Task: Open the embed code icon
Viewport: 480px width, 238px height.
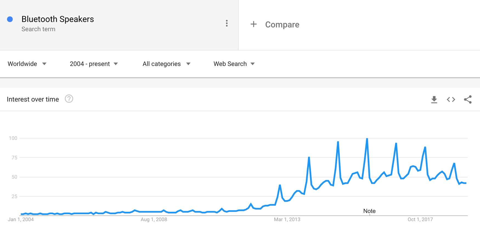Action: tap(451, 100)
